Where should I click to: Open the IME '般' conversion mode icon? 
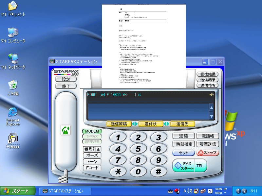tap(190, 191)
